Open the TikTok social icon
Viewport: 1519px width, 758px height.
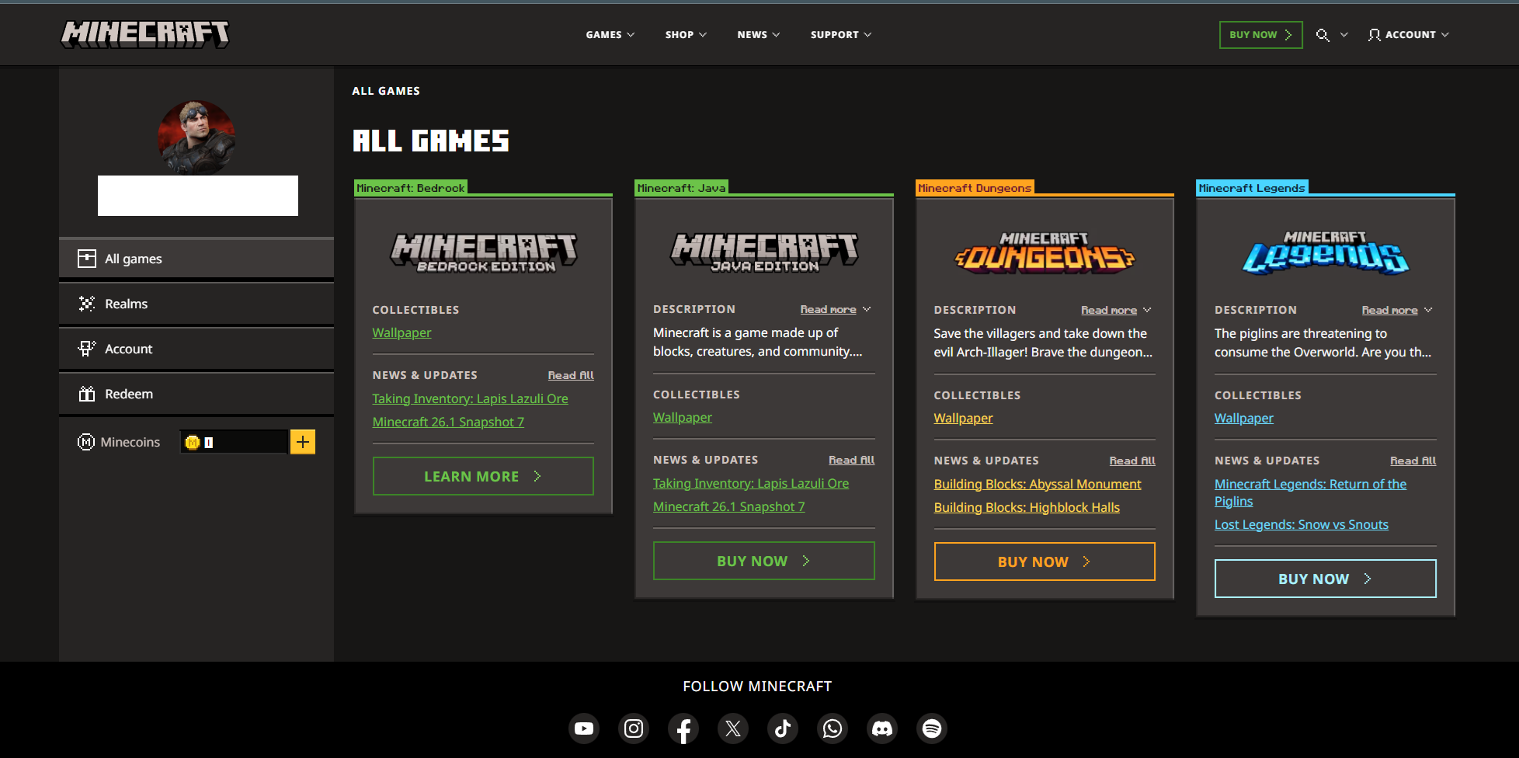click(x=783, y=728)
